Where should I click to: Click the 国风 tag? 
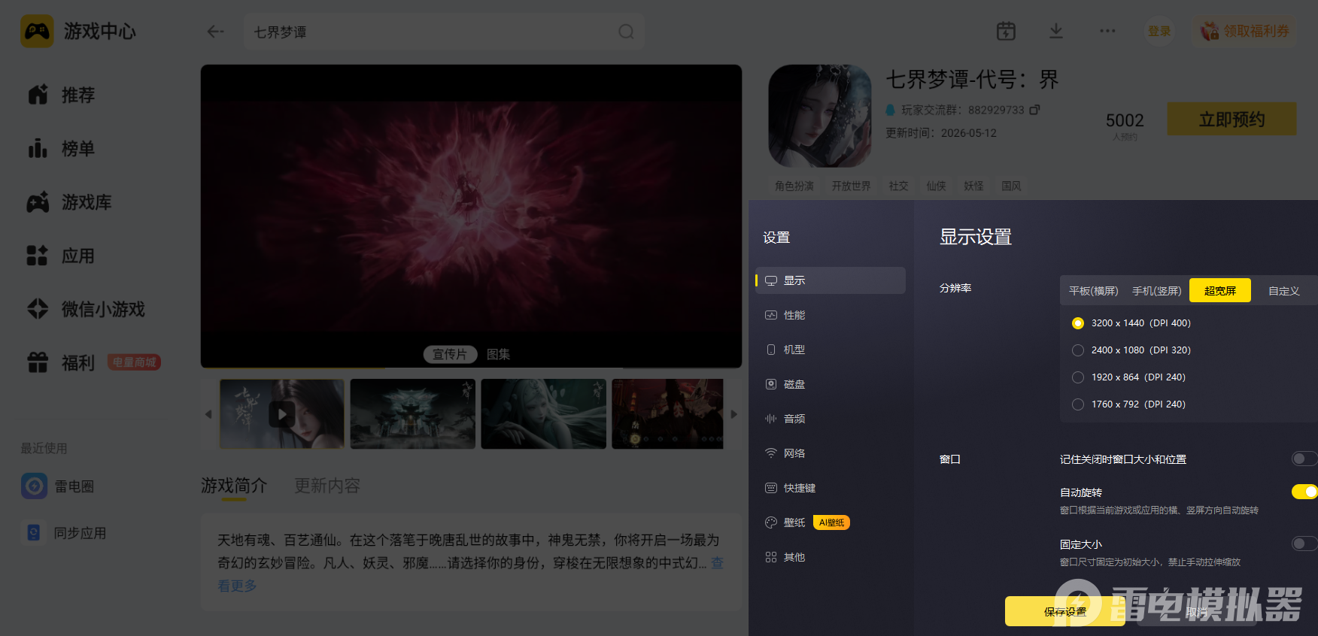click(x=1011, y=186)
